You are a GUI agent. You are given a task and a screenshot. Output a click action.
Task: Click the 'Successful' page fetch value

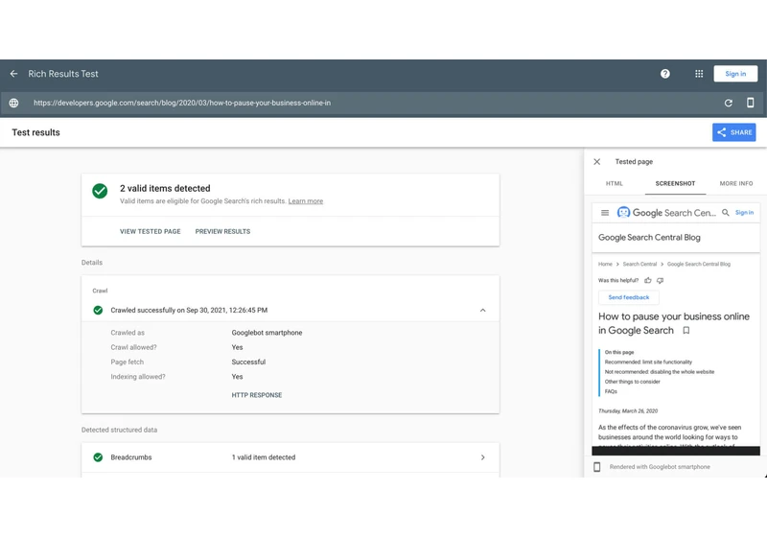(x=248, y=362)
